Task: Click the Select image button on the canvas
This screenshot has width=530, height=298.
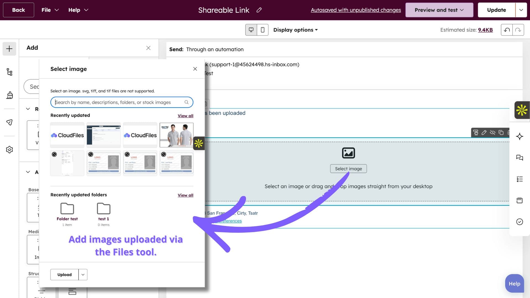Action: (x=348, y=169)
